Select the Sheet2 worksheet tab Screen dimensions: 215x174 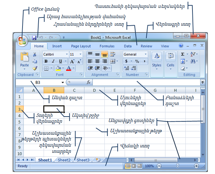[x=64, y=160]
